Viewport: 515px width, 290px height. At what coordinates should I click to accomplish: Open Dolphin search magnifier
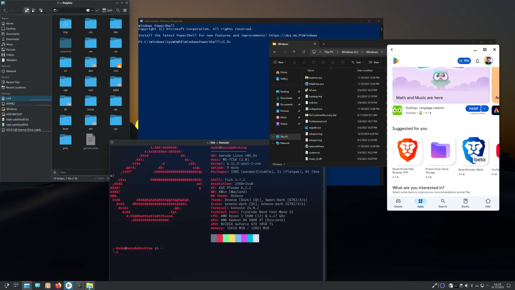[x=118, y=10]
